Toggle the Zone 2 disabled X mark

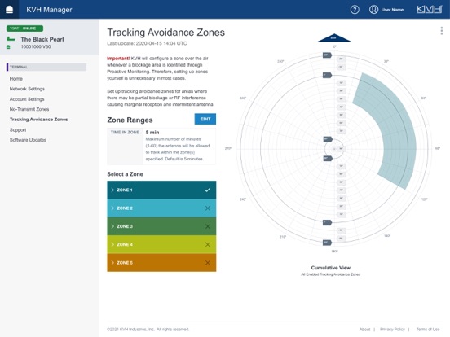point(208,208)
